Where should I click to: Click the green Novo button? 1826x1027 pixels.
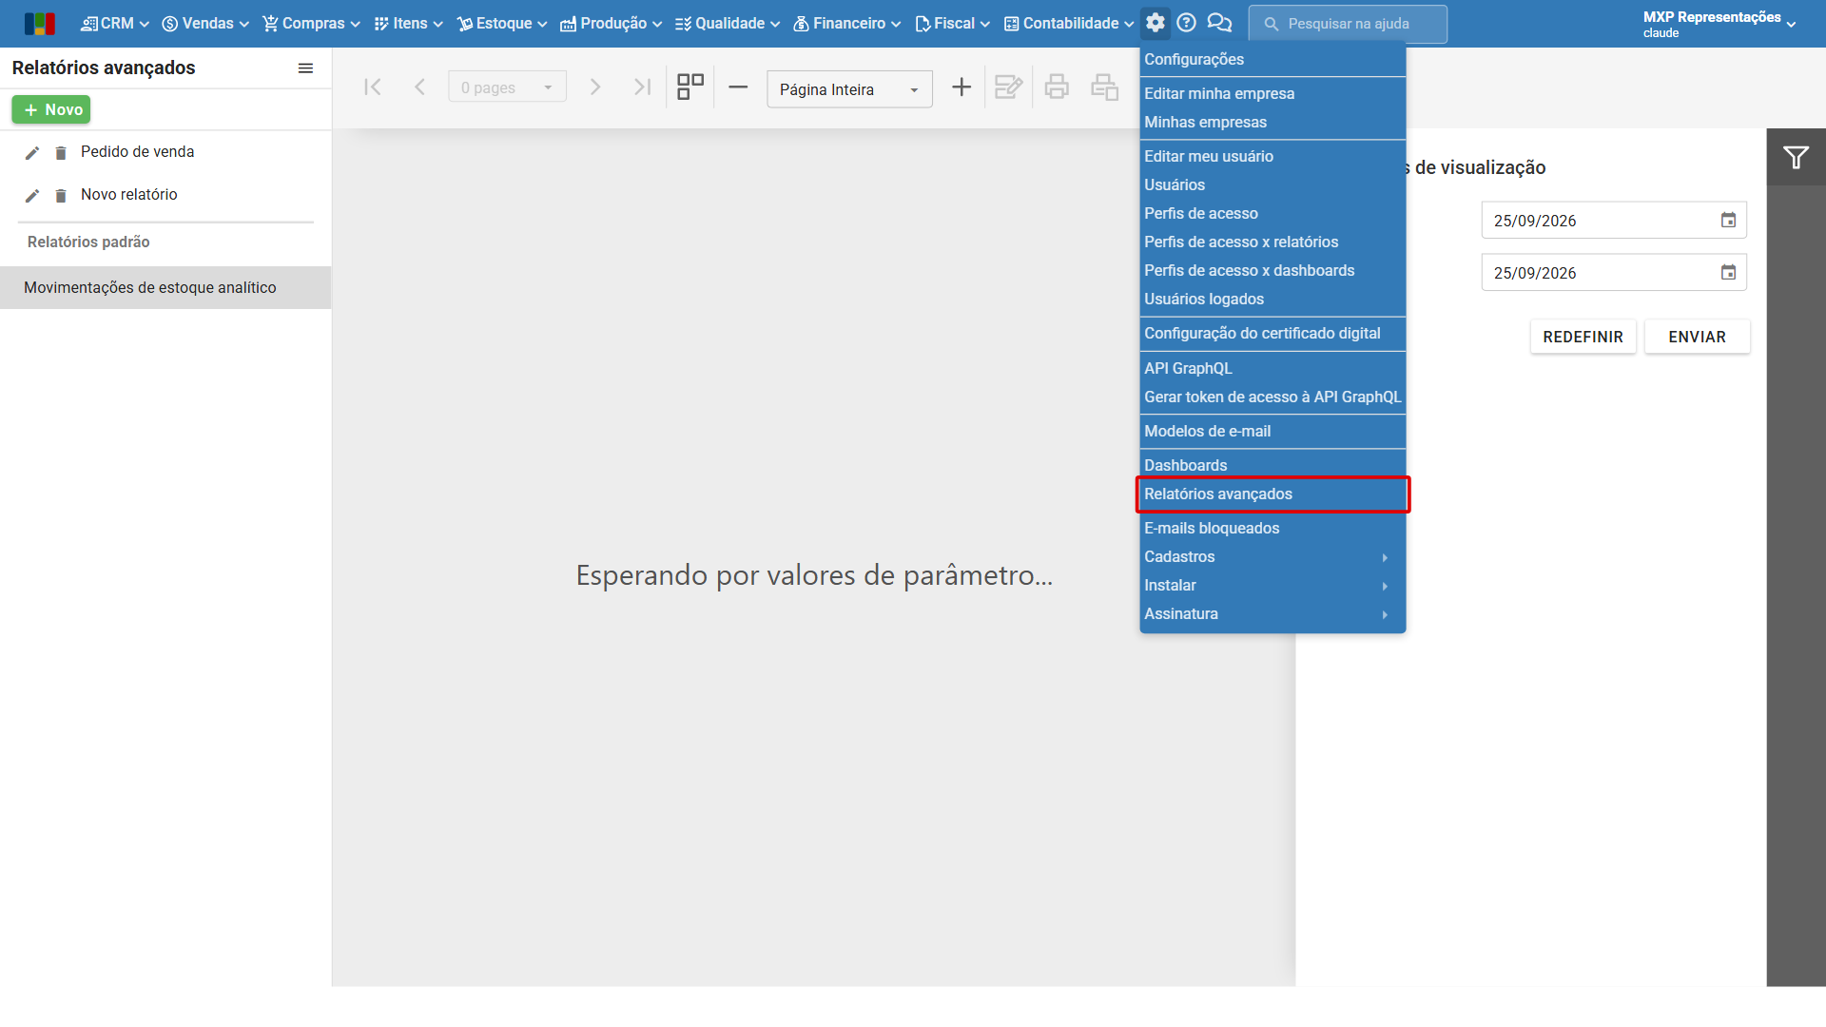[x=51, y=110]
